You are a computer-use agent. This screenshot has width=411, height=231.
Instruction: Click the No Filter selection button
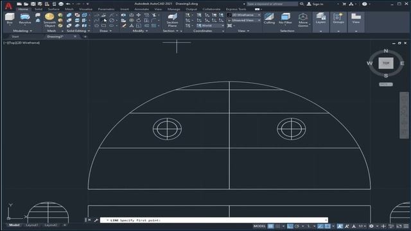285,19
